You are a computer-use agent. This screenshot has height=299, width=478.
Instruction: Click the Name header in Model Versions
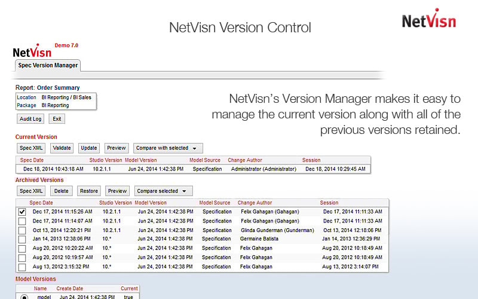tap(40, 288)
